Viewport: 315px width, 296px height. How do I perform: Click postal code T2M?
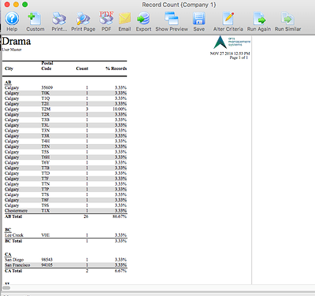point(46,109)
